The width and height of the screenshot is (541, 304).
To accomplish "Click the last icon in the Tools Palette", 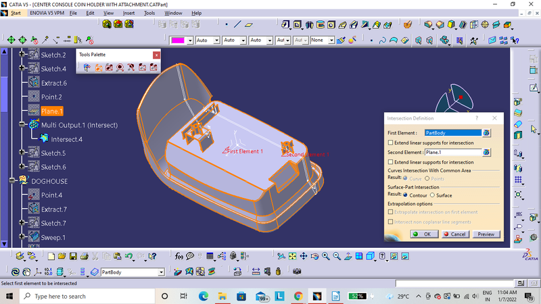I will tap(154, 68).
